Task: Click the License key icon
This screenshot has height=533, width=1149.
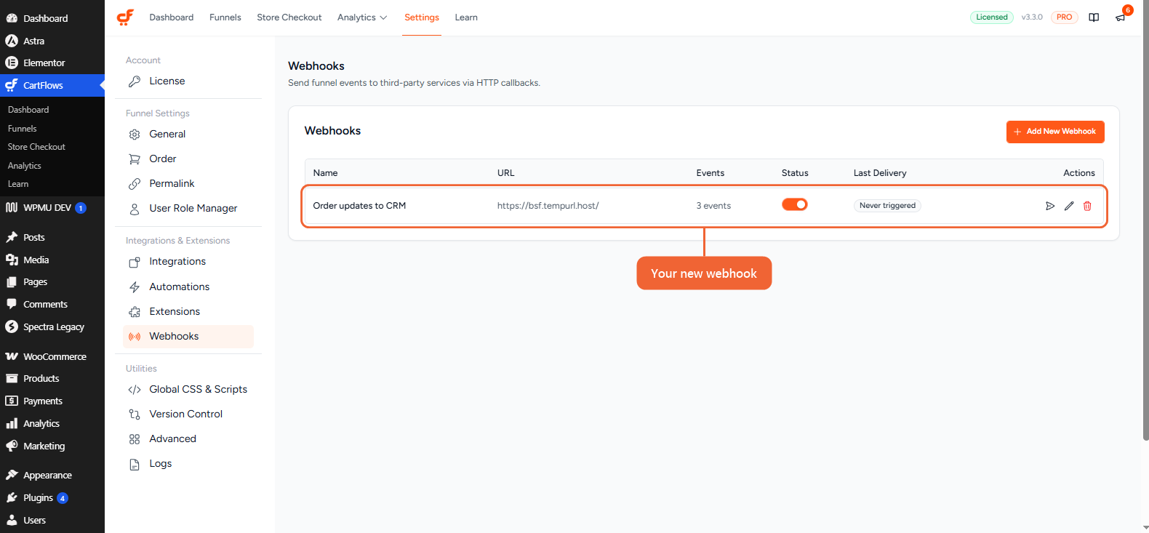Action: click(135, 81)
